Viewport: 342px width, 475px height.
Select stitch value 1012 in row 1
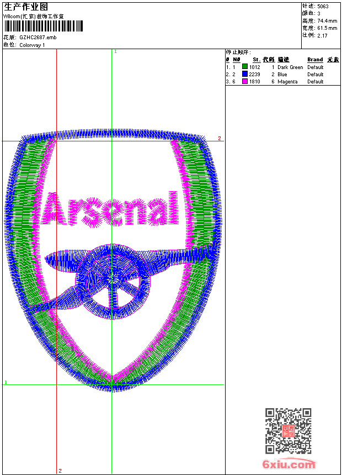[x=254, y=67]
